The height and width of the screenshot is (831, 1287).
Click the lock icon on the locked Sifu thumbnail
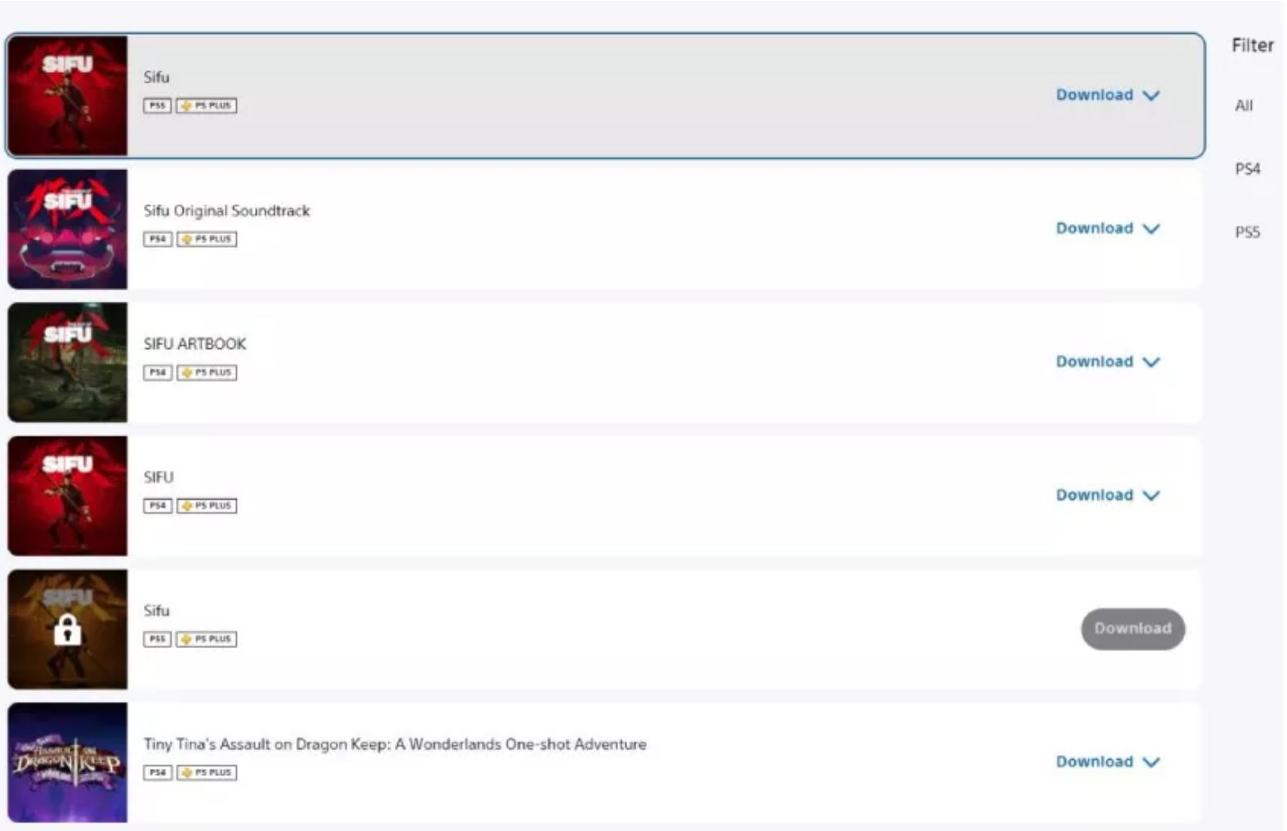(x=67, y=630)
